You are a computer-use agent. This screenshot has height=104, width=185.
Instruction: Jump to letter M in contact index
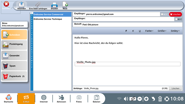32,39
